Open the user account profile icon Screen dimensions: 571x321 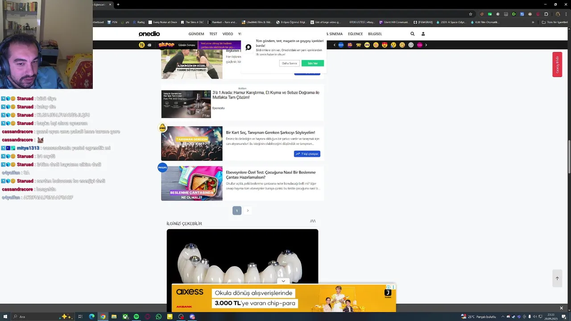point(423,34)
